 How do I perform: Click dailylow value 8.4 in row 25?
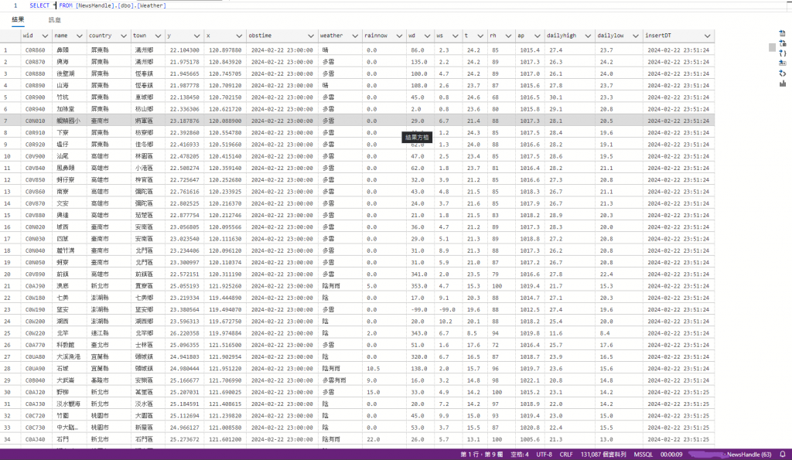(605, 333)
